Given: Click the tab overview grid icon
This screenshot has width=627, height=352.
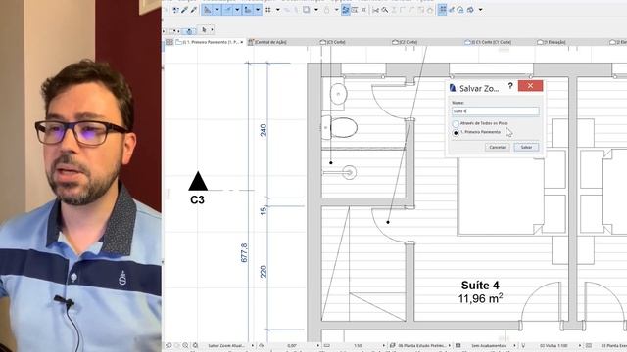Looking at the screenshot, I should click(x=169, y=42).
